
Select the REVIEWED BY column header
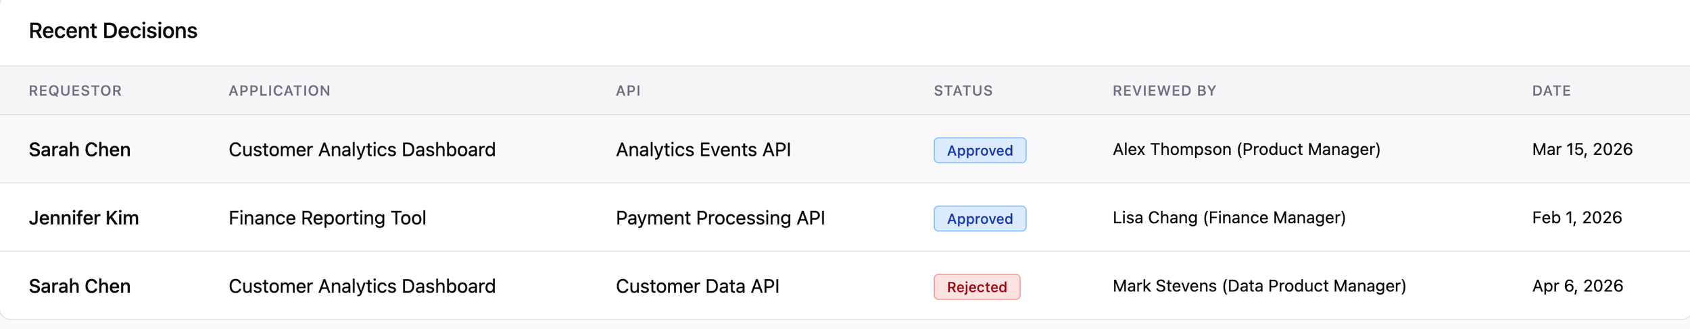click(1164, 91)
